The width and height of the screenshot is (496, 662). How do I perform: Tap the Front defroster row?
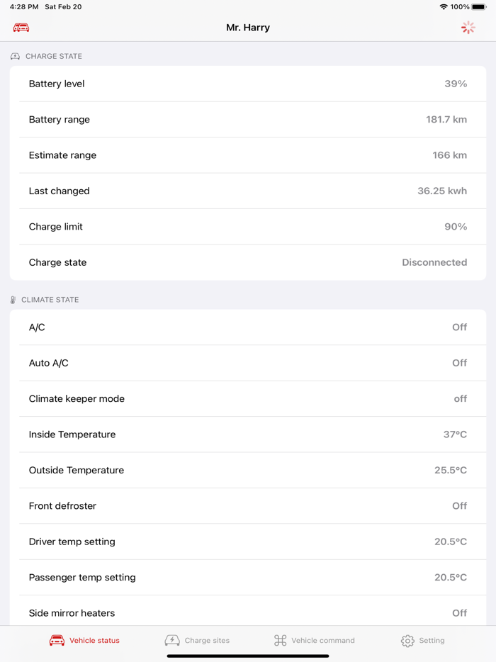point(248,506)
